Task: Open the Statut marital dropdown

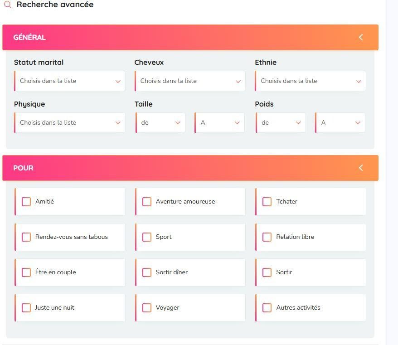Action: (70, 81)
